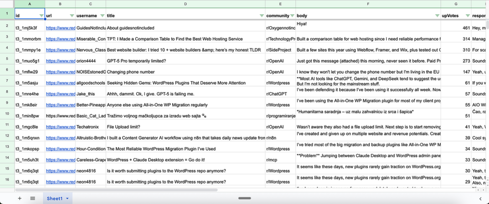Open the URL link in row 14

click(60, 160)
